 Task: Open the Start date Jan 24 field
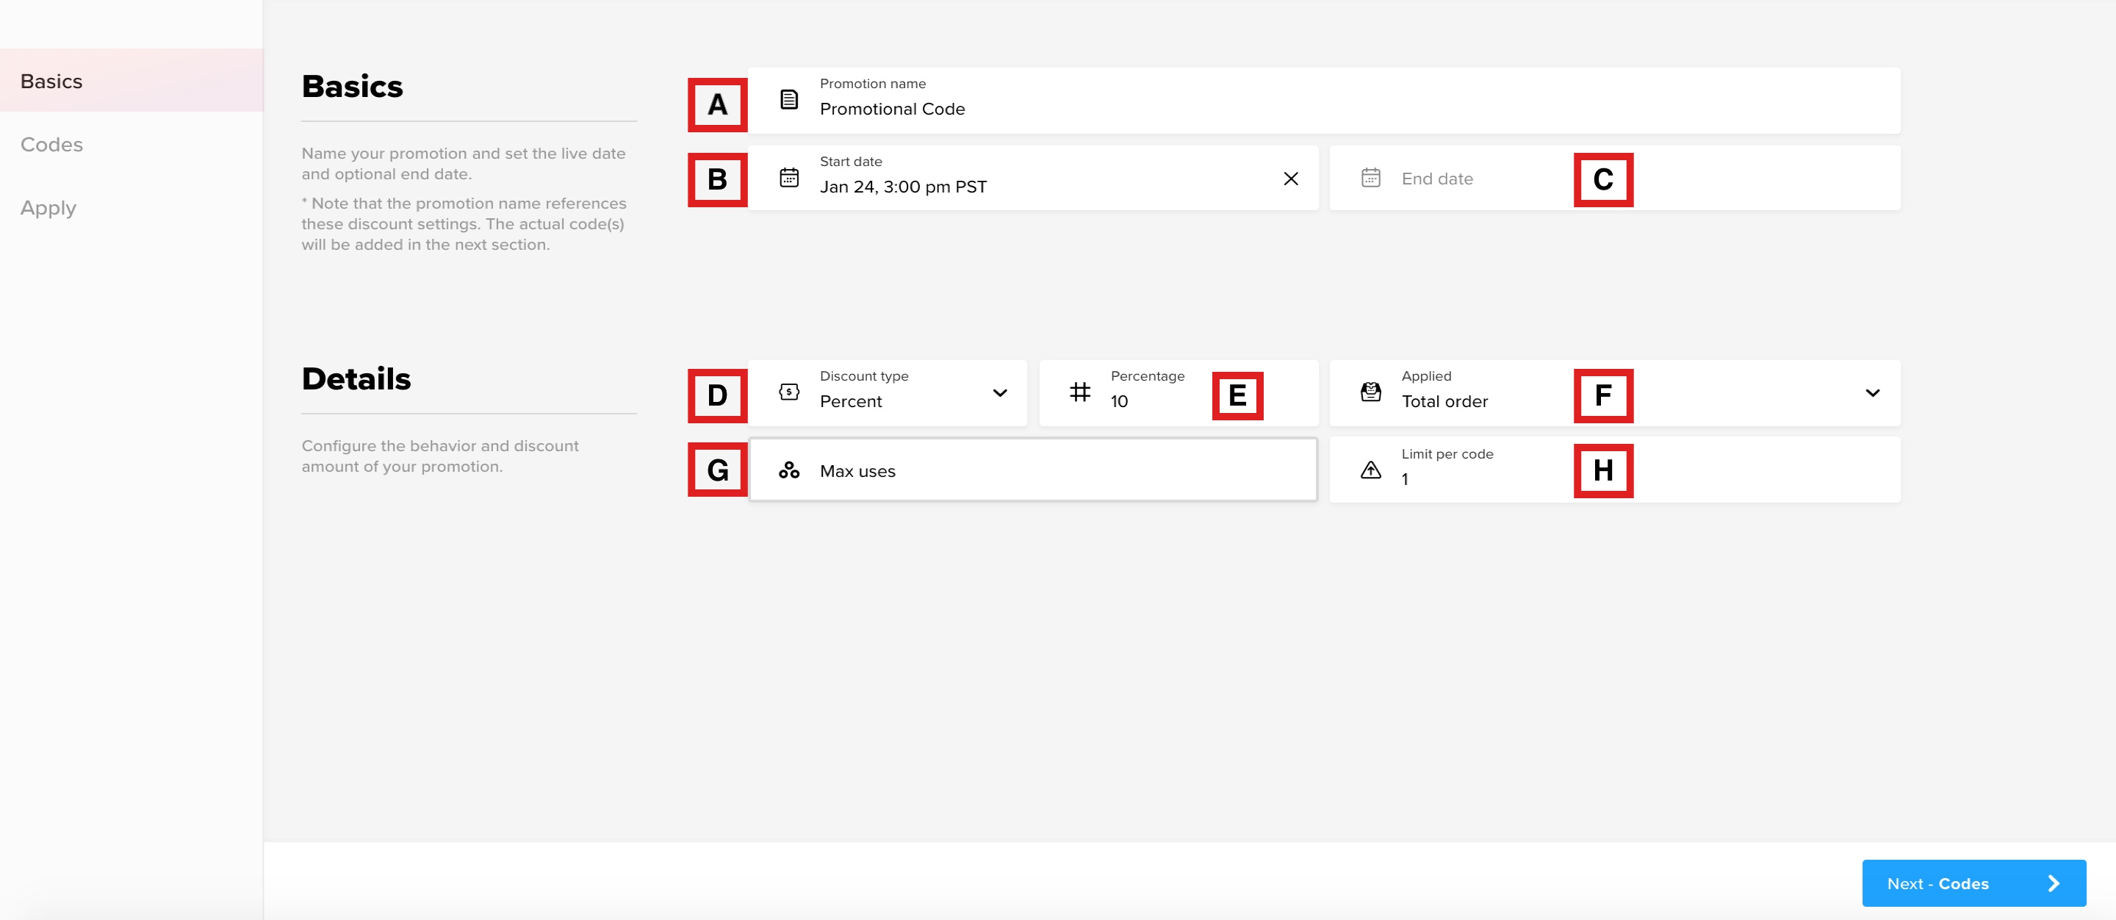1032,179
